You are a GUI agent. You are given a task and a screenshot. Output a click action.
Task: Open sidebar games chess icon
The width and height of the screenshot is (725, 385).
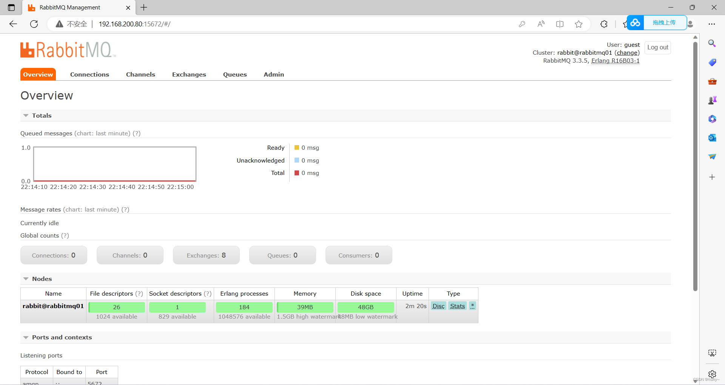(x=712, y=100)
